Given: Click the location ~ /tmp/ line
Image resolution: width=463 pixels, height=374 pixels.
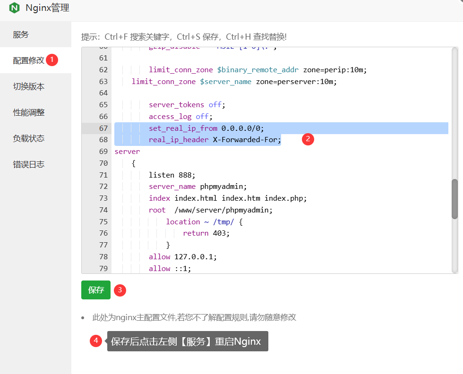Looking at the screenshot, I should pyautogui.click(x=204, y=221).
